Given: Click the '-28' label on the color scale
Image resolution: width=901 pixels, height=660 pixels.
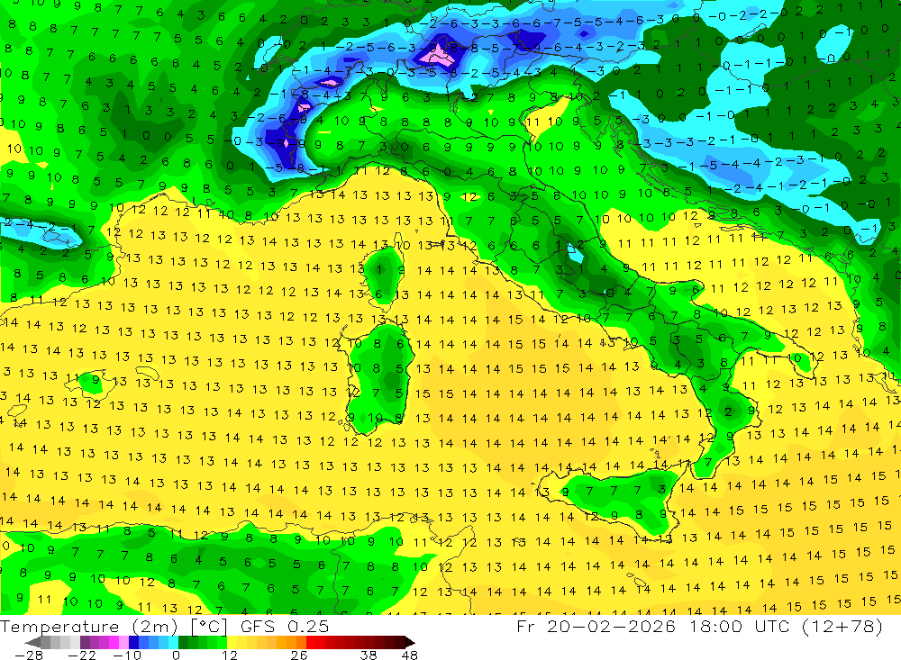Looking at the screenshot, I should (x=28, y=655).
